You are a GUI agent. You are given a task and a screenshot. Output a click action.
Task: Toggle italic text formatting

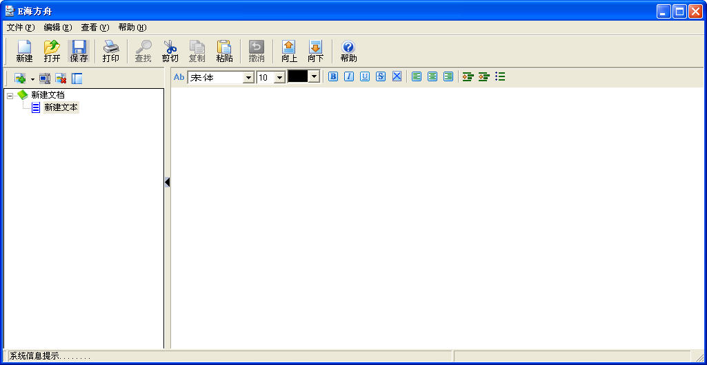349,76
